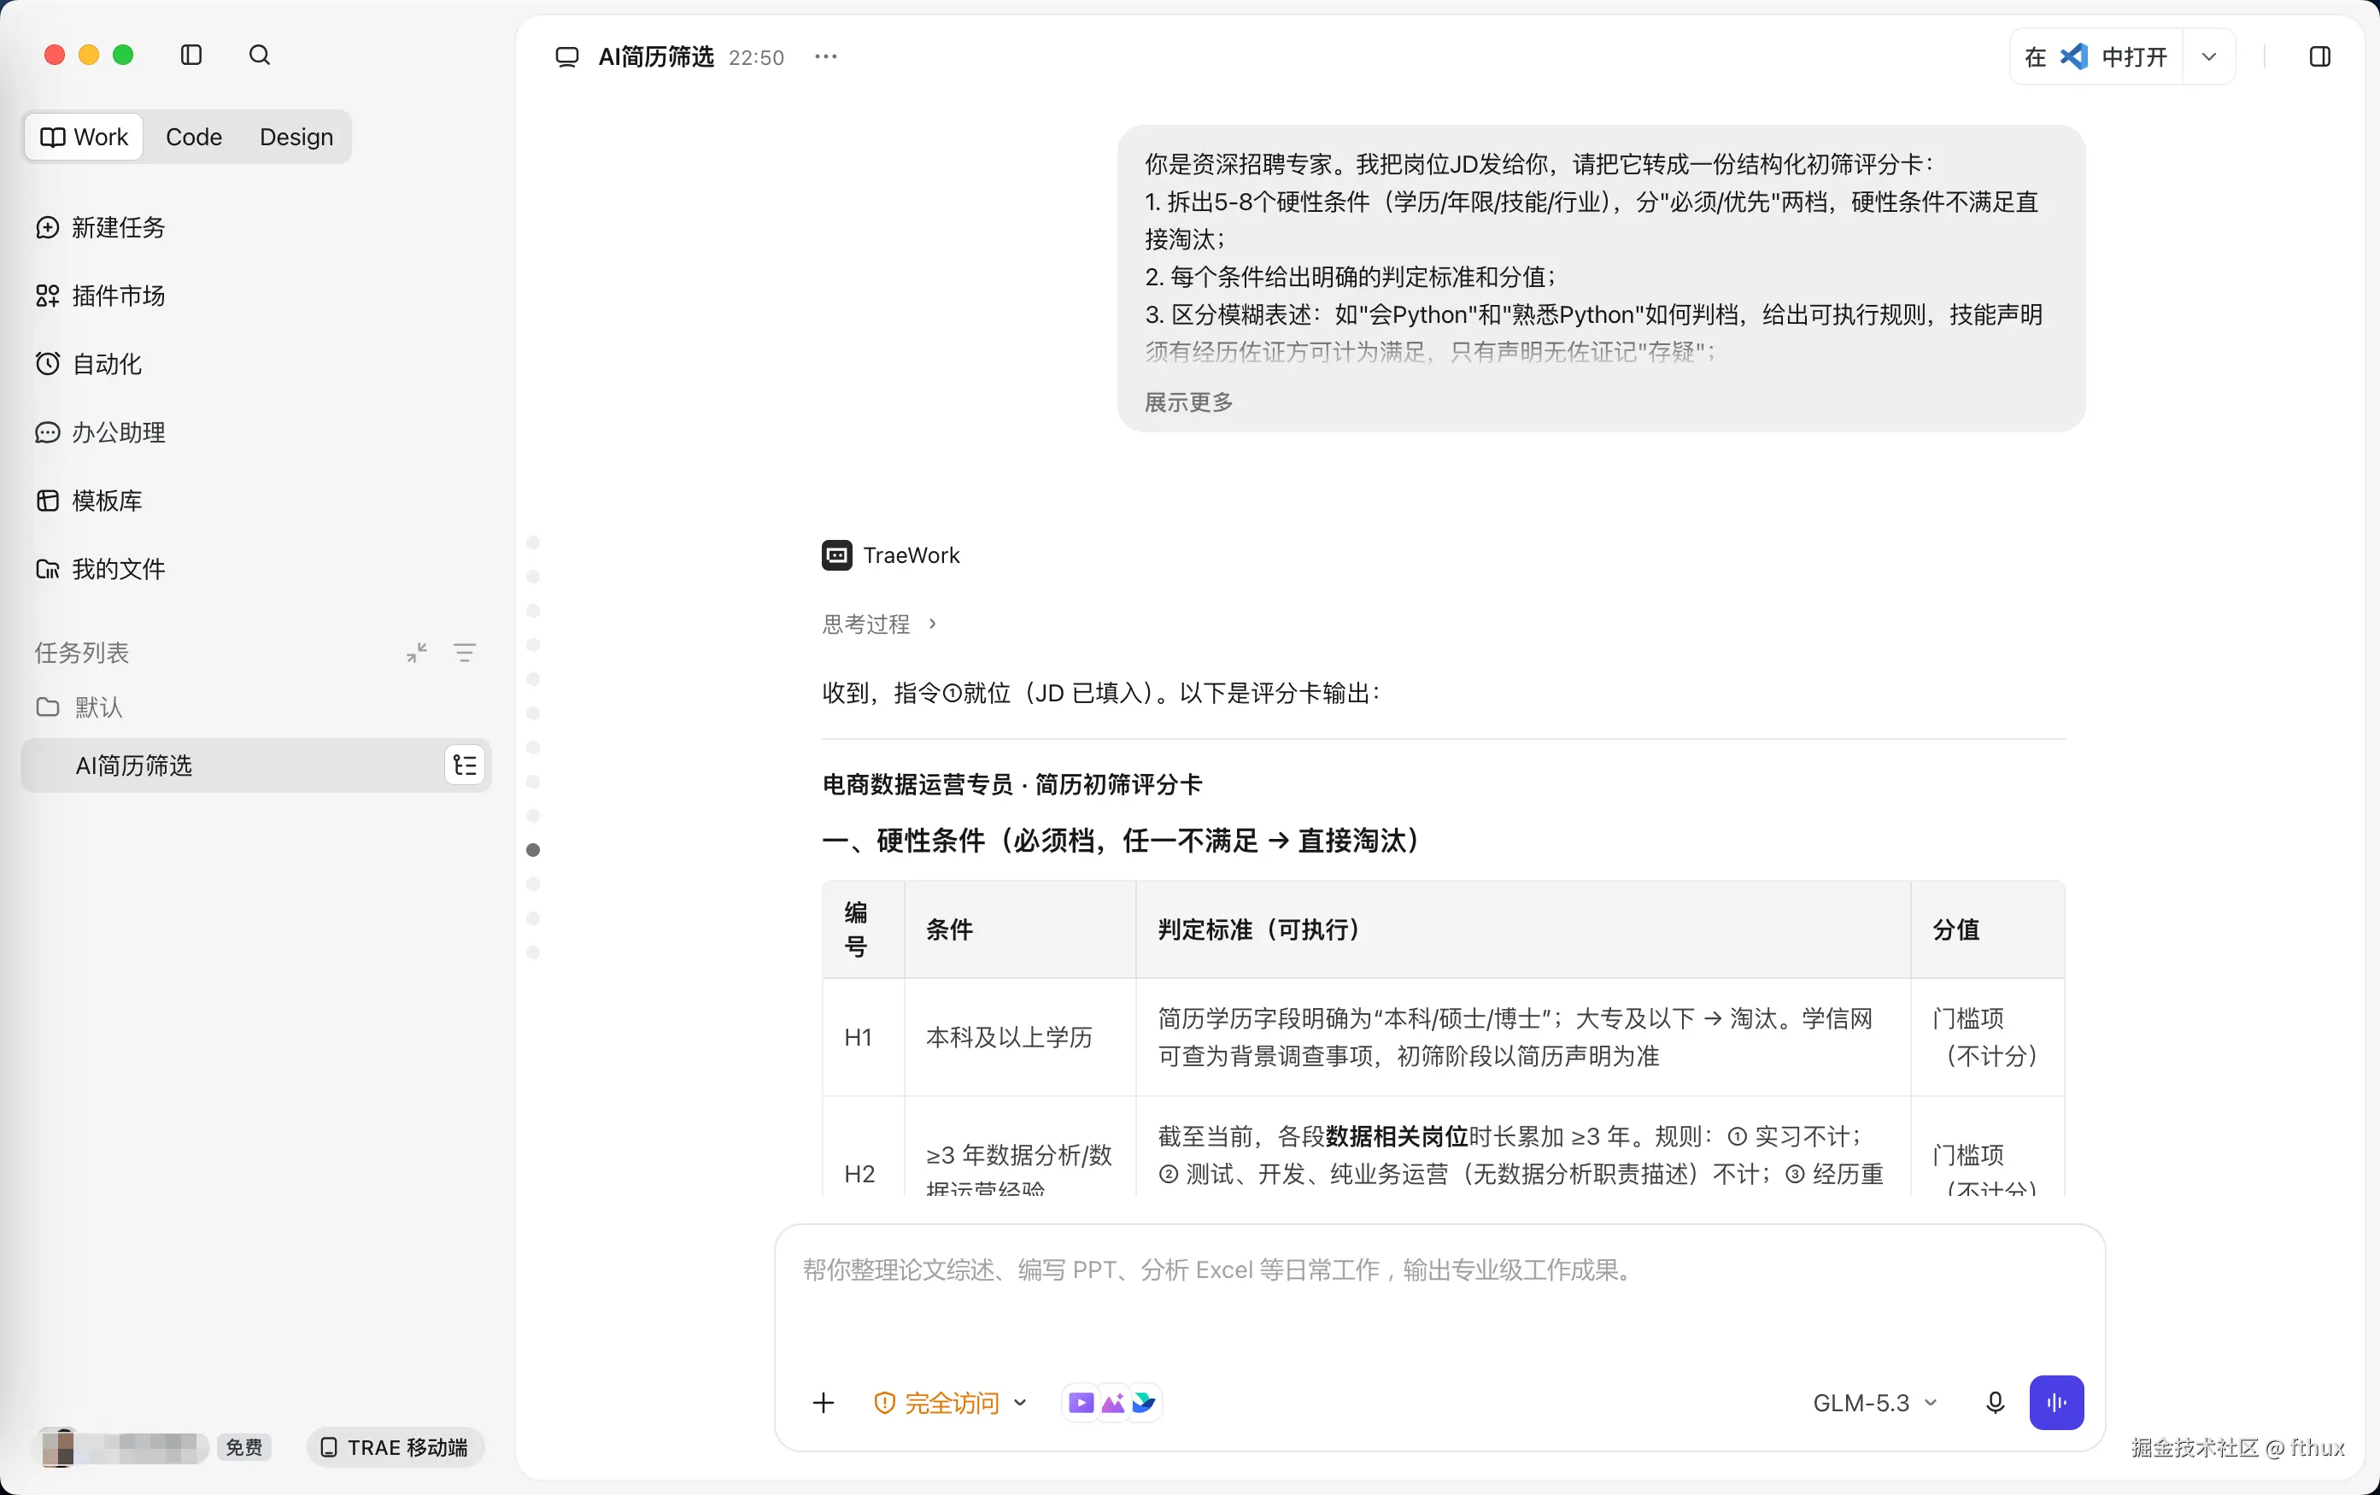Open the 办公助理 office assistant

[101, 431]
